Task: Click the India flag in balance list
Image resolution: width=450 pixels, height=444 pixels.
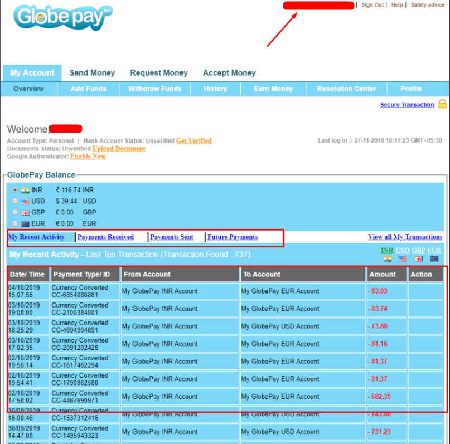Action: click(25, 191)
